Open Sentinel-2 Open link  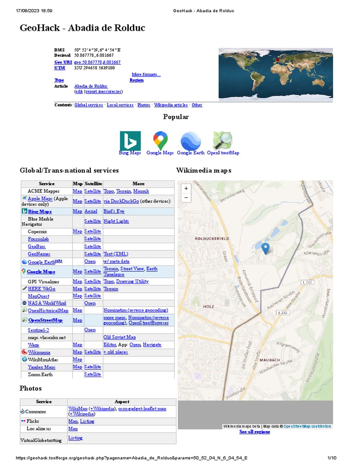(90, 330)
